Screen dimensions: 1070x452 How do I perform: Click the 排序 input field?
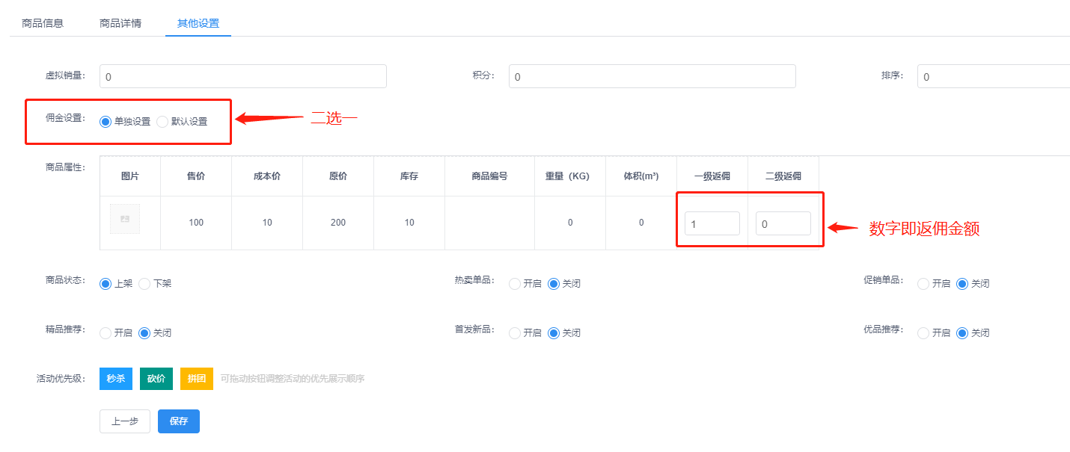click(994, 76)
